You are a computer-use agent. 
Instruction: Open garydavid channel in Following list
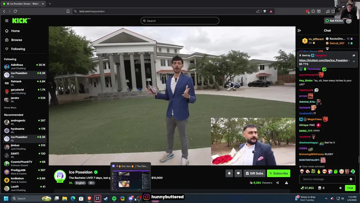pyautogui.click(x=24, y=91)
